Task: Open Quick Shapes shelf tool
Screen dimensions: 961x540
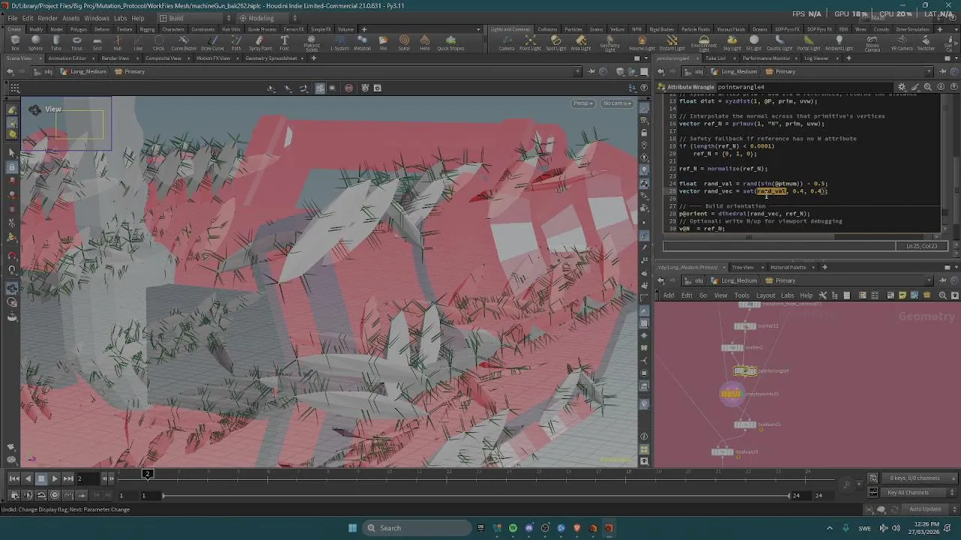Action: click(x=450, y=43)
